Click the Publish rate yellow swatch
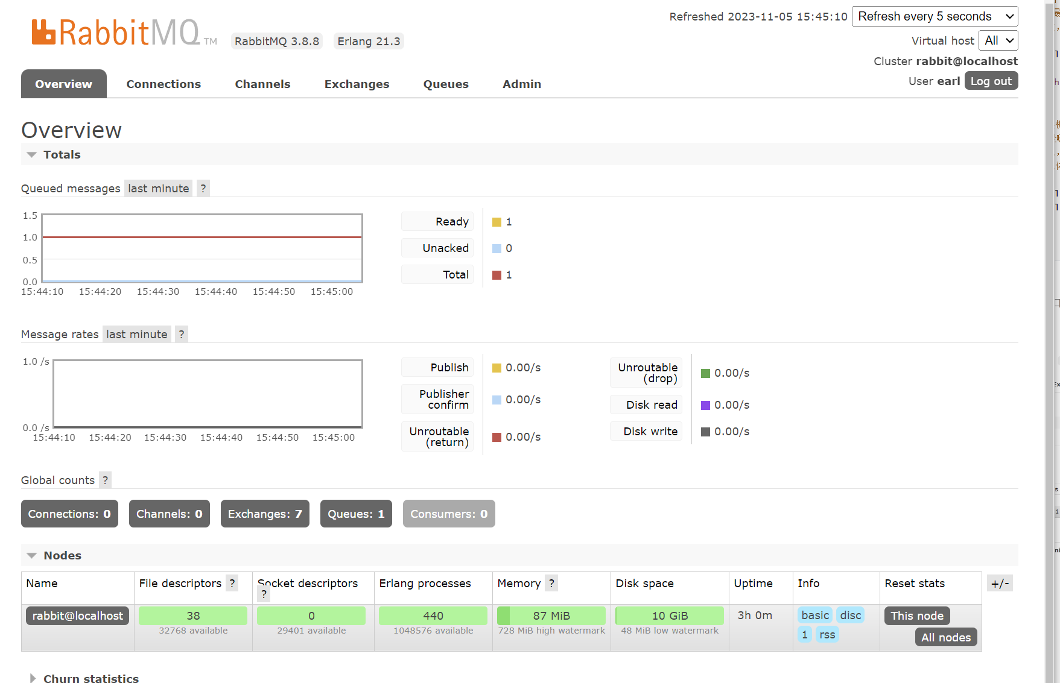Image resolution: width=1060 pixels, height=683 pixels. 497,368
